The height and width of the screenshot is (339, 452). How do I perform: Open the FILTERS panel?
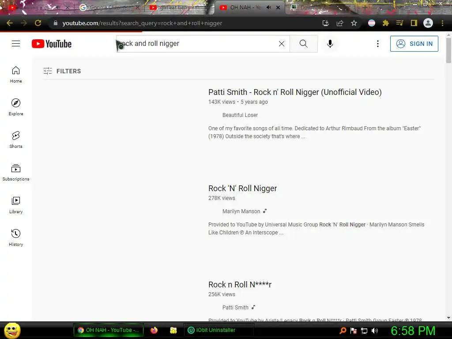pyautogui.click(x=62, y=71)
